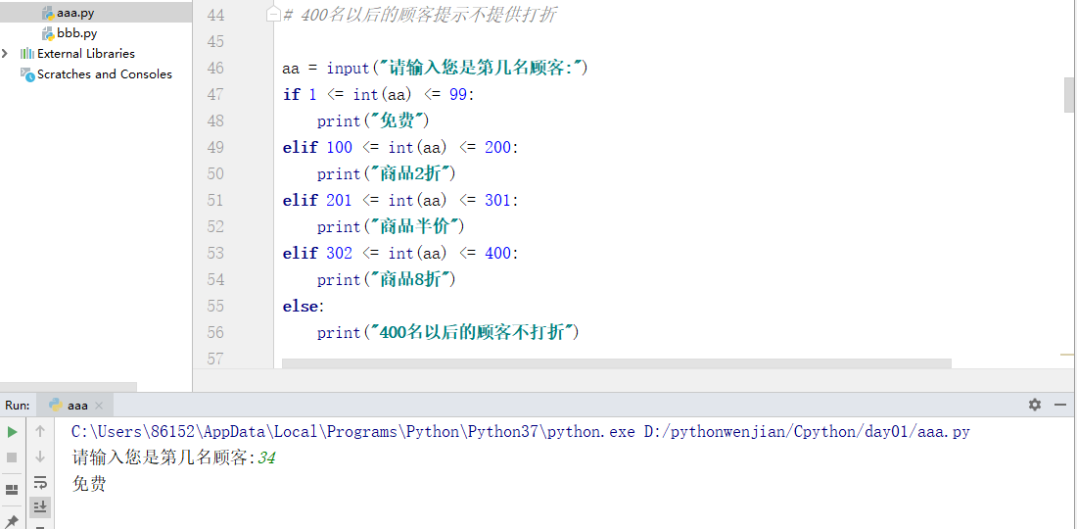Click line number 45 in the gutter
1077x529 pixels.
(x=215, y=42)
